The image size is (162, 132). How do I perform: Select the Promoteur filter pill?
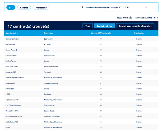41,8
